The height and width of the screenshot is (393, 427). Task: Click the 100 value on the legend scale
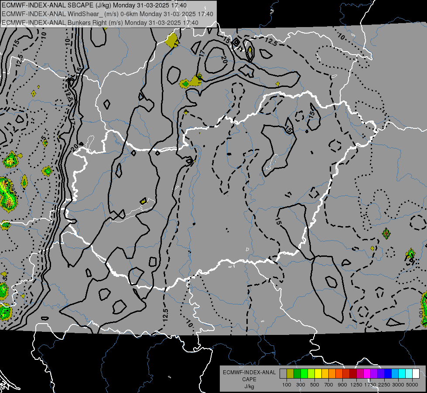(x=287, y=385)
